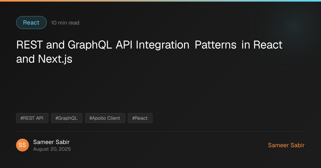The image size is (321, 168).
Task: Open the #REST API tag
Action: click(x=32, y=118)
